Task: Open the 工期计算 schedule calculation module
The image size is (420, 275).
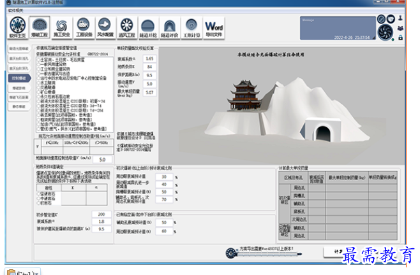Action: 191,27
